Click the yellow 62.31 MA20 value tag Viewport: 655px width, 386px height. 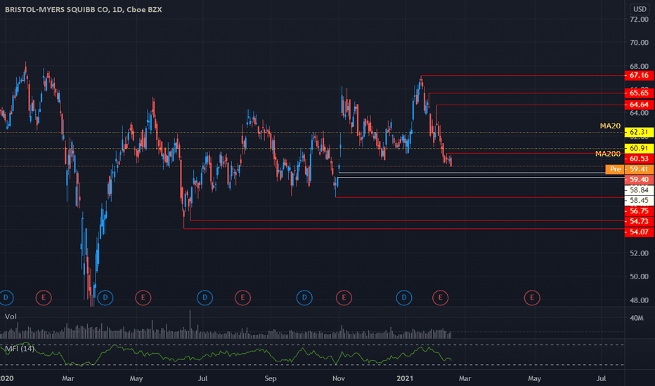639,132
